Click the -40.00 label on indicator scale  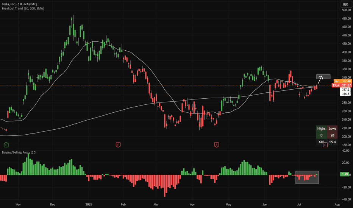pos(345,199)
